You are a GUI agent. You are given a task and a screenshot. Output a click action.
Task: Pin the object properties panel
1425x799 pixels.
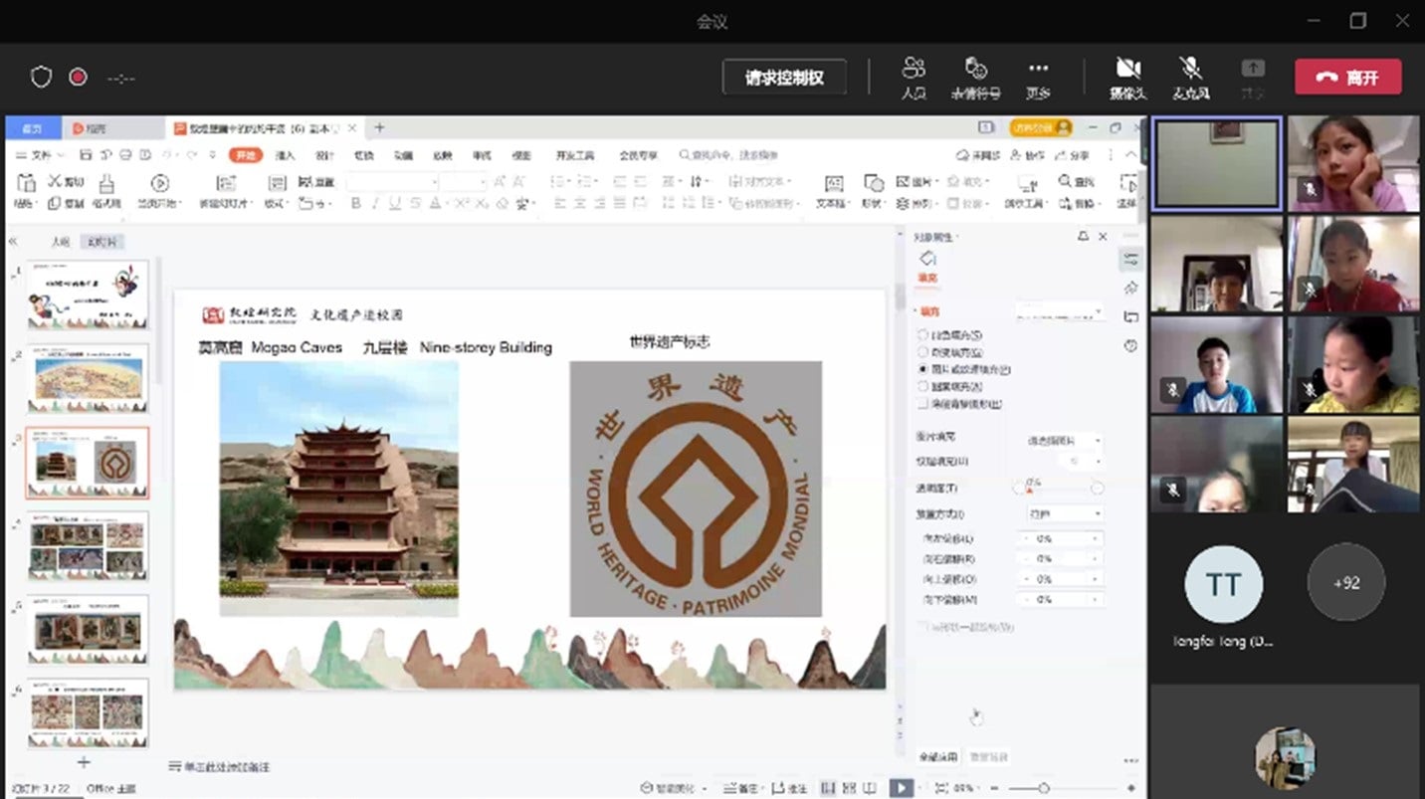point(1083,237)
